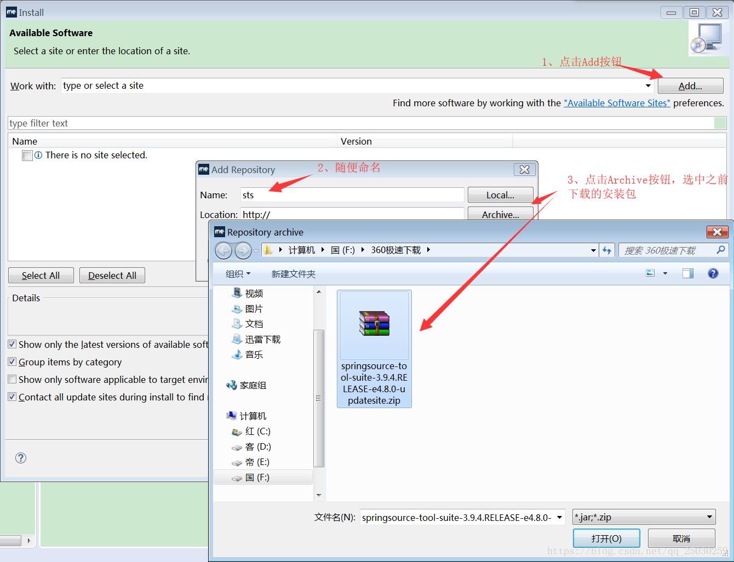Toggle the preview pane icon

(x=688, y=273)
